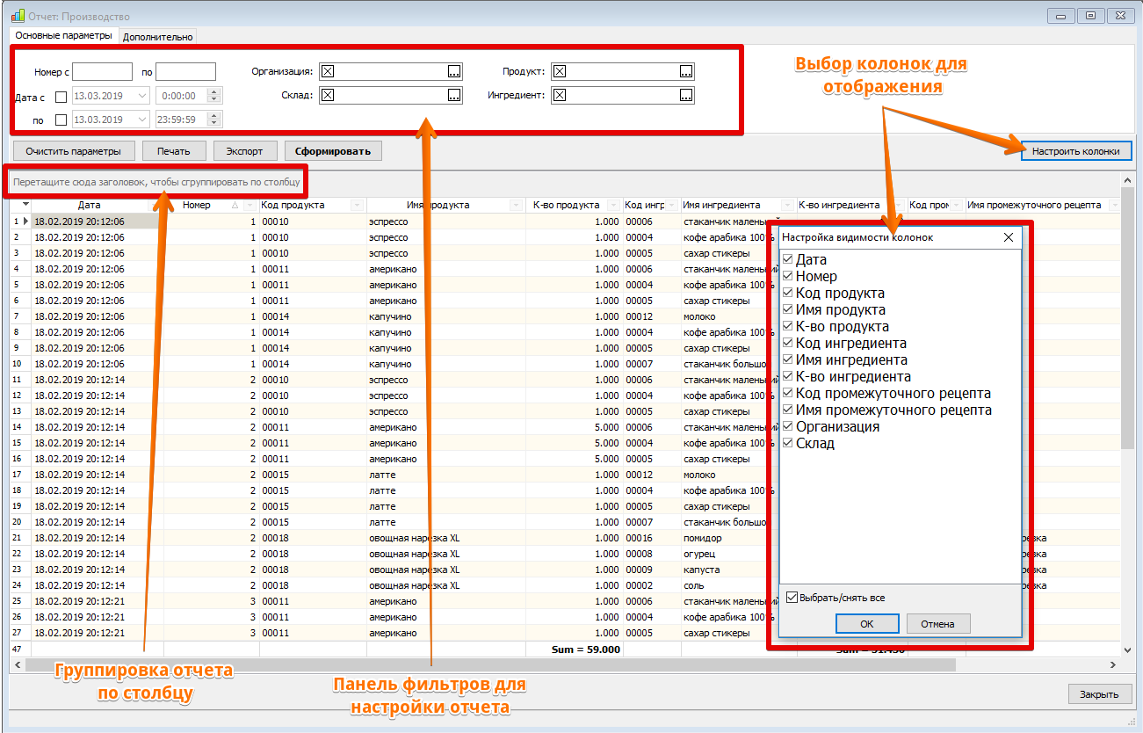Uncheck К-во продукта column visibility

[x=788, y=327]
